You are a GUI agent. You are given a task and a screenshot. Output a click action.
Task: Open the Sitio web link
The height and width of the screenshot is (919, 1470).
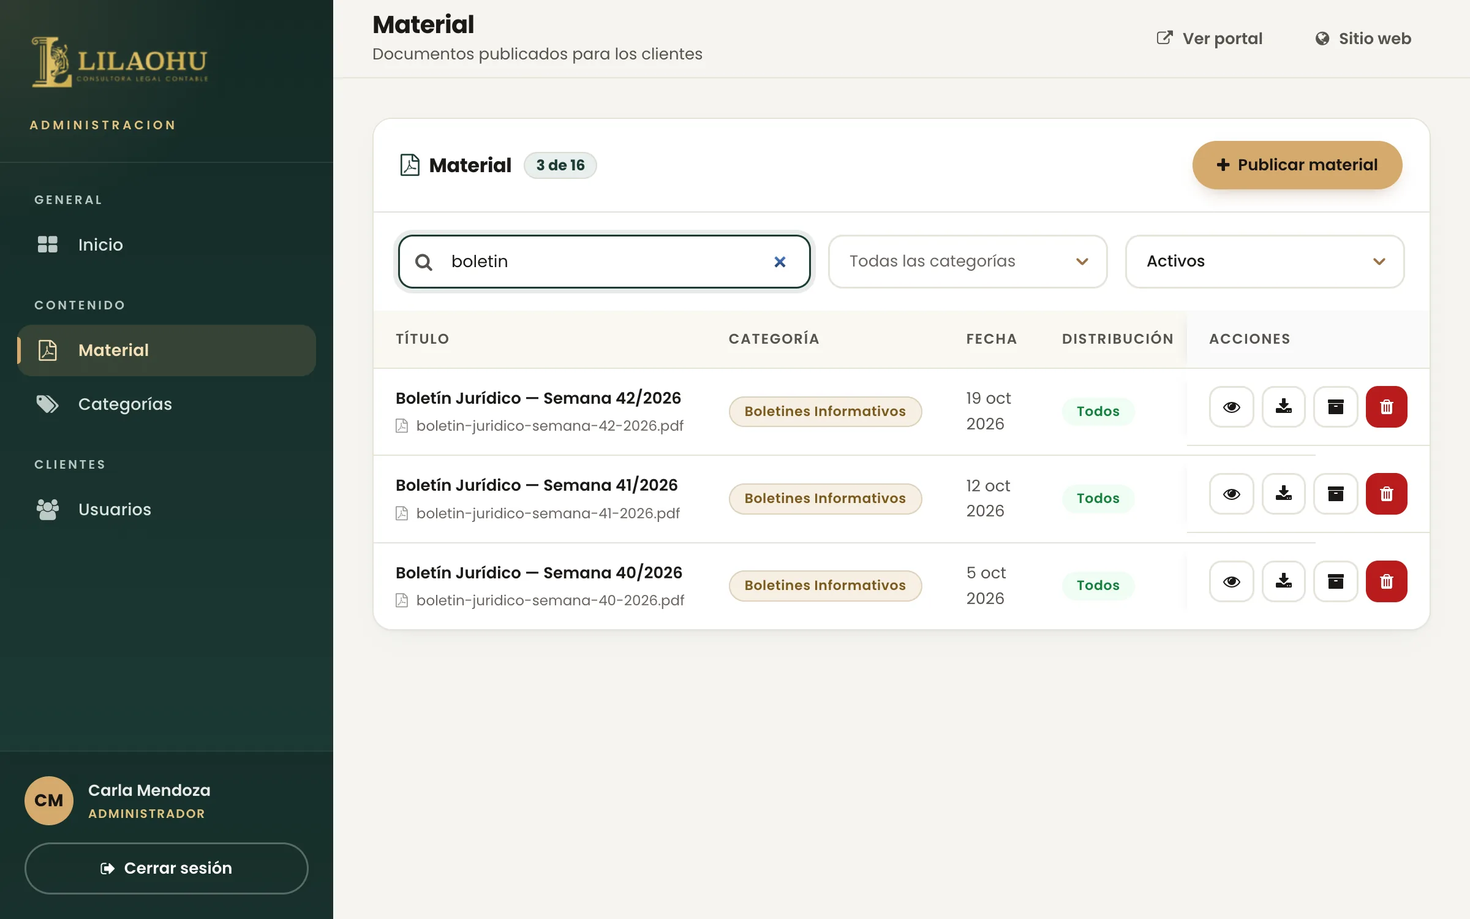coord(1363,39)
